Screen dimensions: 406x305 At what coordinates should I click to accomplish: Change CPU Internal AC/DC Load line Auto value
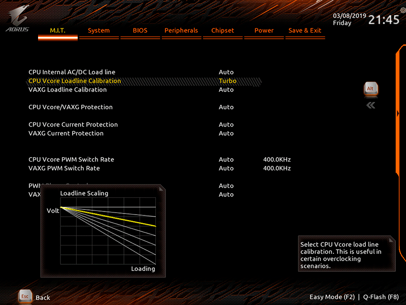click(x=226, y=72)
